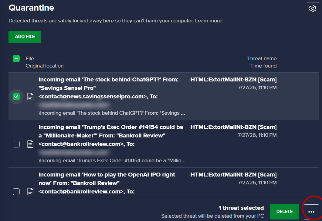Click Original location column header
Viewport: 322px width, 221px height.
pos(45,66)
